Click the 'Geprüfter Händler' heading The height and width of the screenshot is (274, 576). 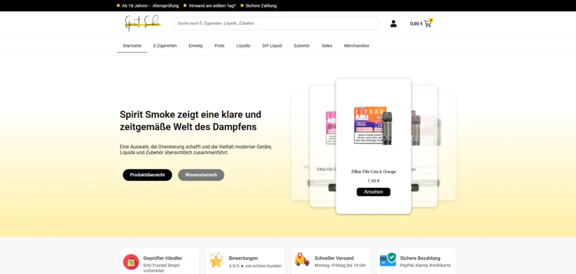pos(163,258)
